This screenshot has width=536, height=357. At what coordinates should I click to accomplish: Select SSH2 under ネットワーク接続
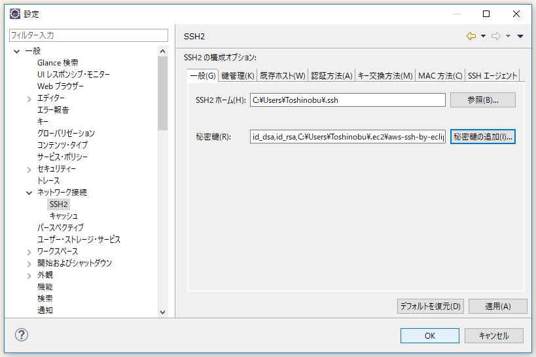tap(59, 204)
